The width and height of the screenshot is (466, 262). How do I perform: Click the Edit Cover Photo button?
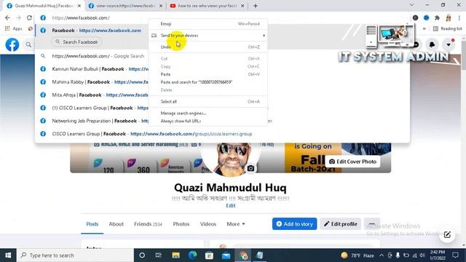[352, 162]
